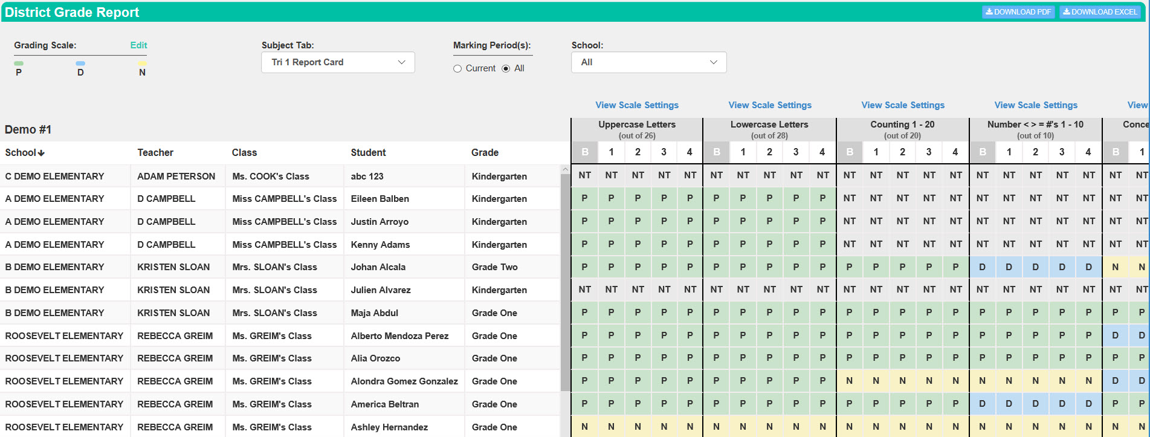The width and height of the screenshot is (1150, 437).
Task: Select the Current marking period radio
Action: (x=457, y=69)
